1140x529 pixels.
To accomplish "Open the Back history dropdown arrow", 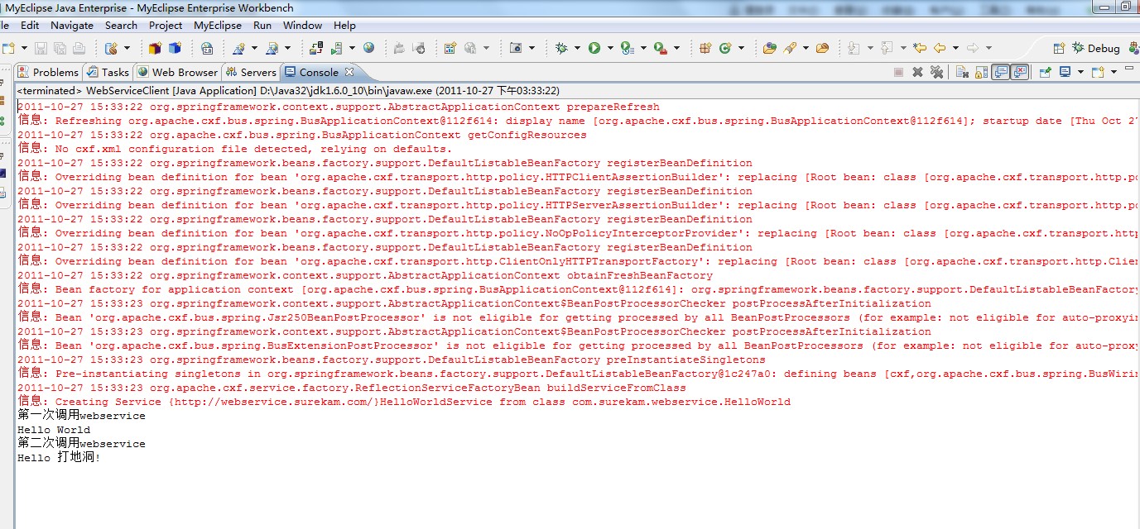I will coord(955,48).
